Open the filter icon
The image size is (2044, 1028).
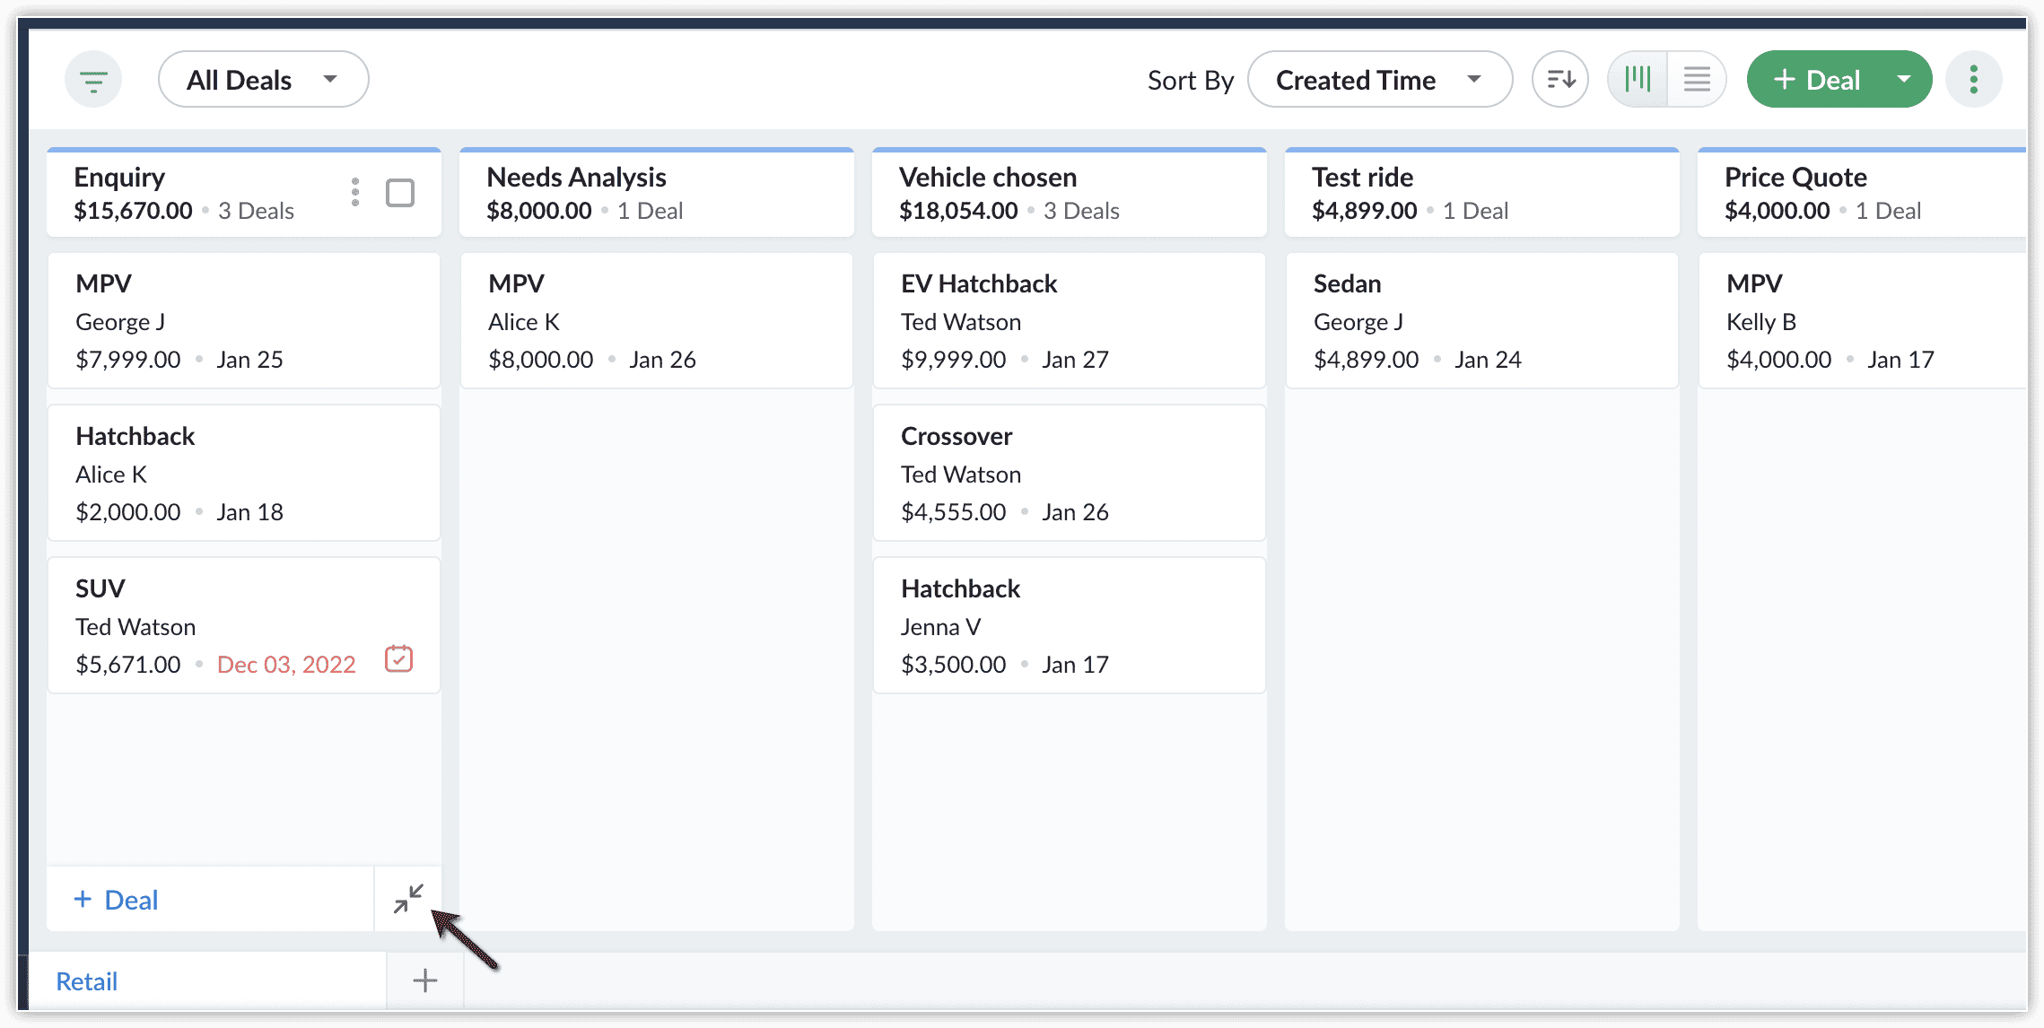point(93,81)
